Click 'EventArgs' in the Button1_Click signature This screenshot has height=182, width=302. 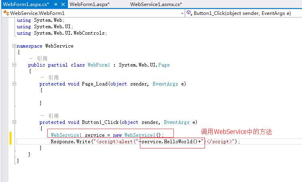177,122
